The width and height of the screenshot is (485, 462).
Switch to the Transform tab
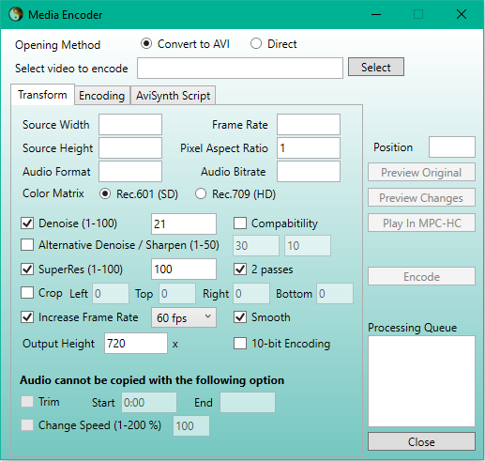(42, 95)
